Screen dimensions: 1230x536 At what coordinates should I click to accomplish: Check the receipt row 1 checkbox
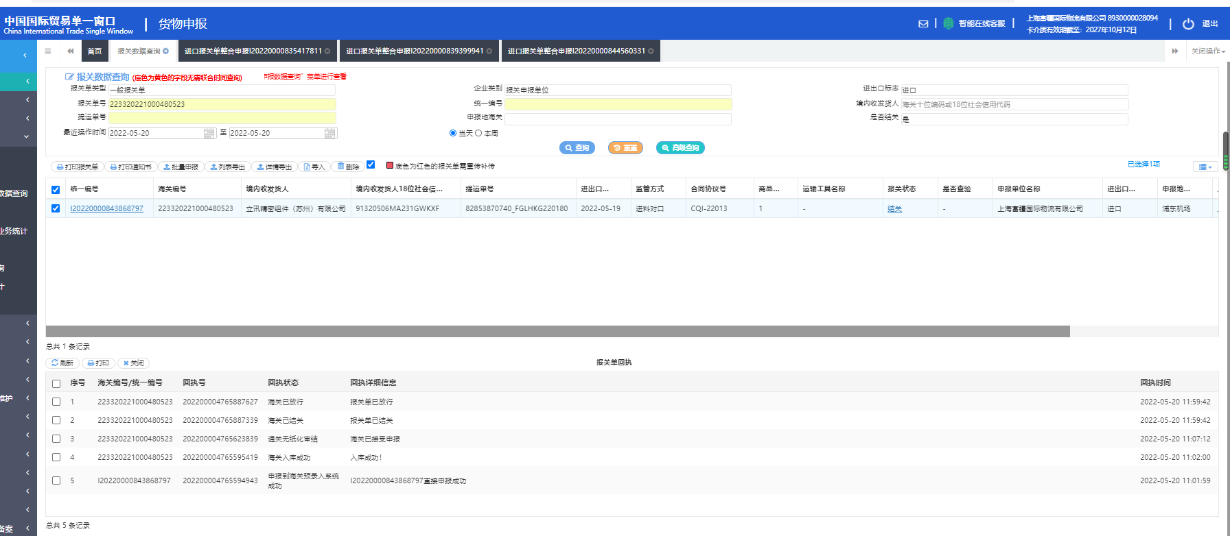[56, 402]
